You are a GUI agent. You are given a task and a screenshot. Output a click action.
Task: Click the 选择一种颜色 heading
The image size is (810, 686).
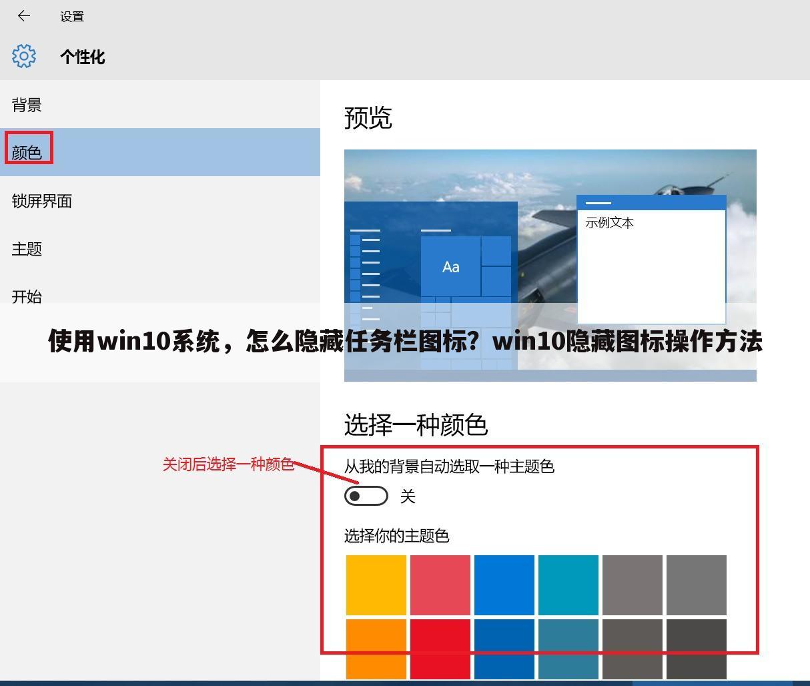pos(416,424)
